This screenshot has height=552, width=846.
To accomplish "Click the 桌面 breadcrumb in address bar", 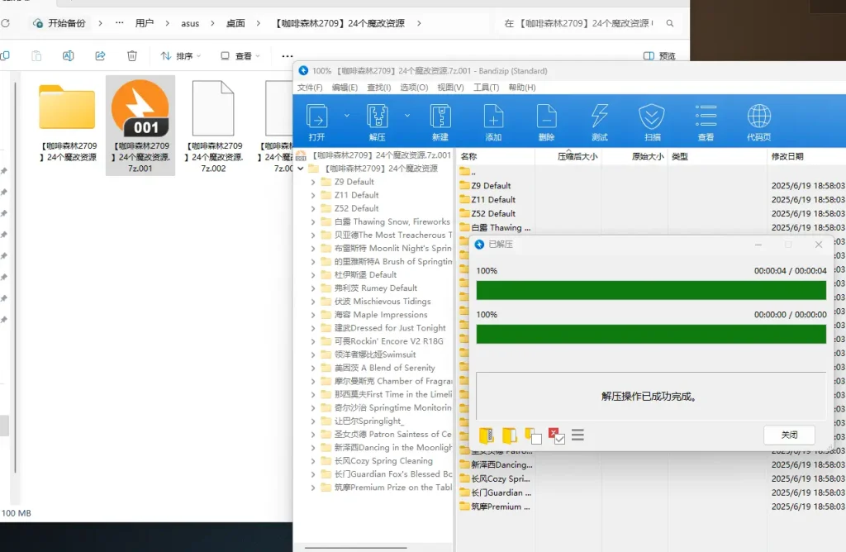I will coord(235,23).
